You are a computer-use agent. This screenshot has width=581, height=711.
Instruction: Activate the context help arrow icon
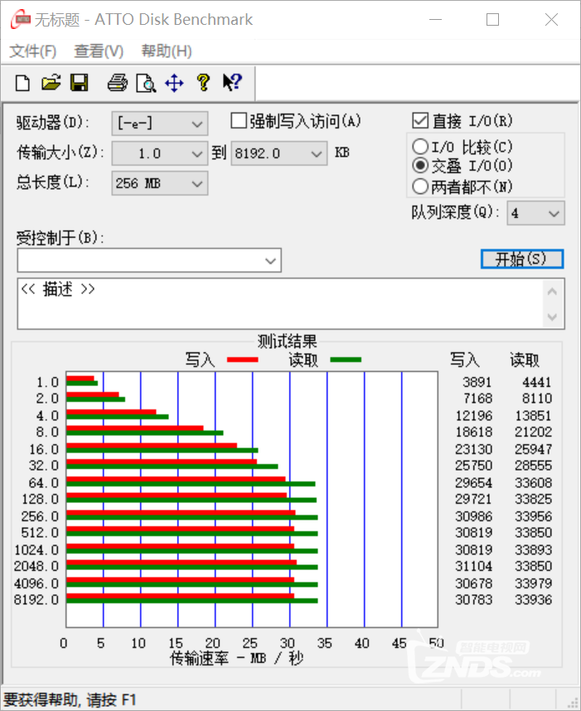click(x=232, y=83)
